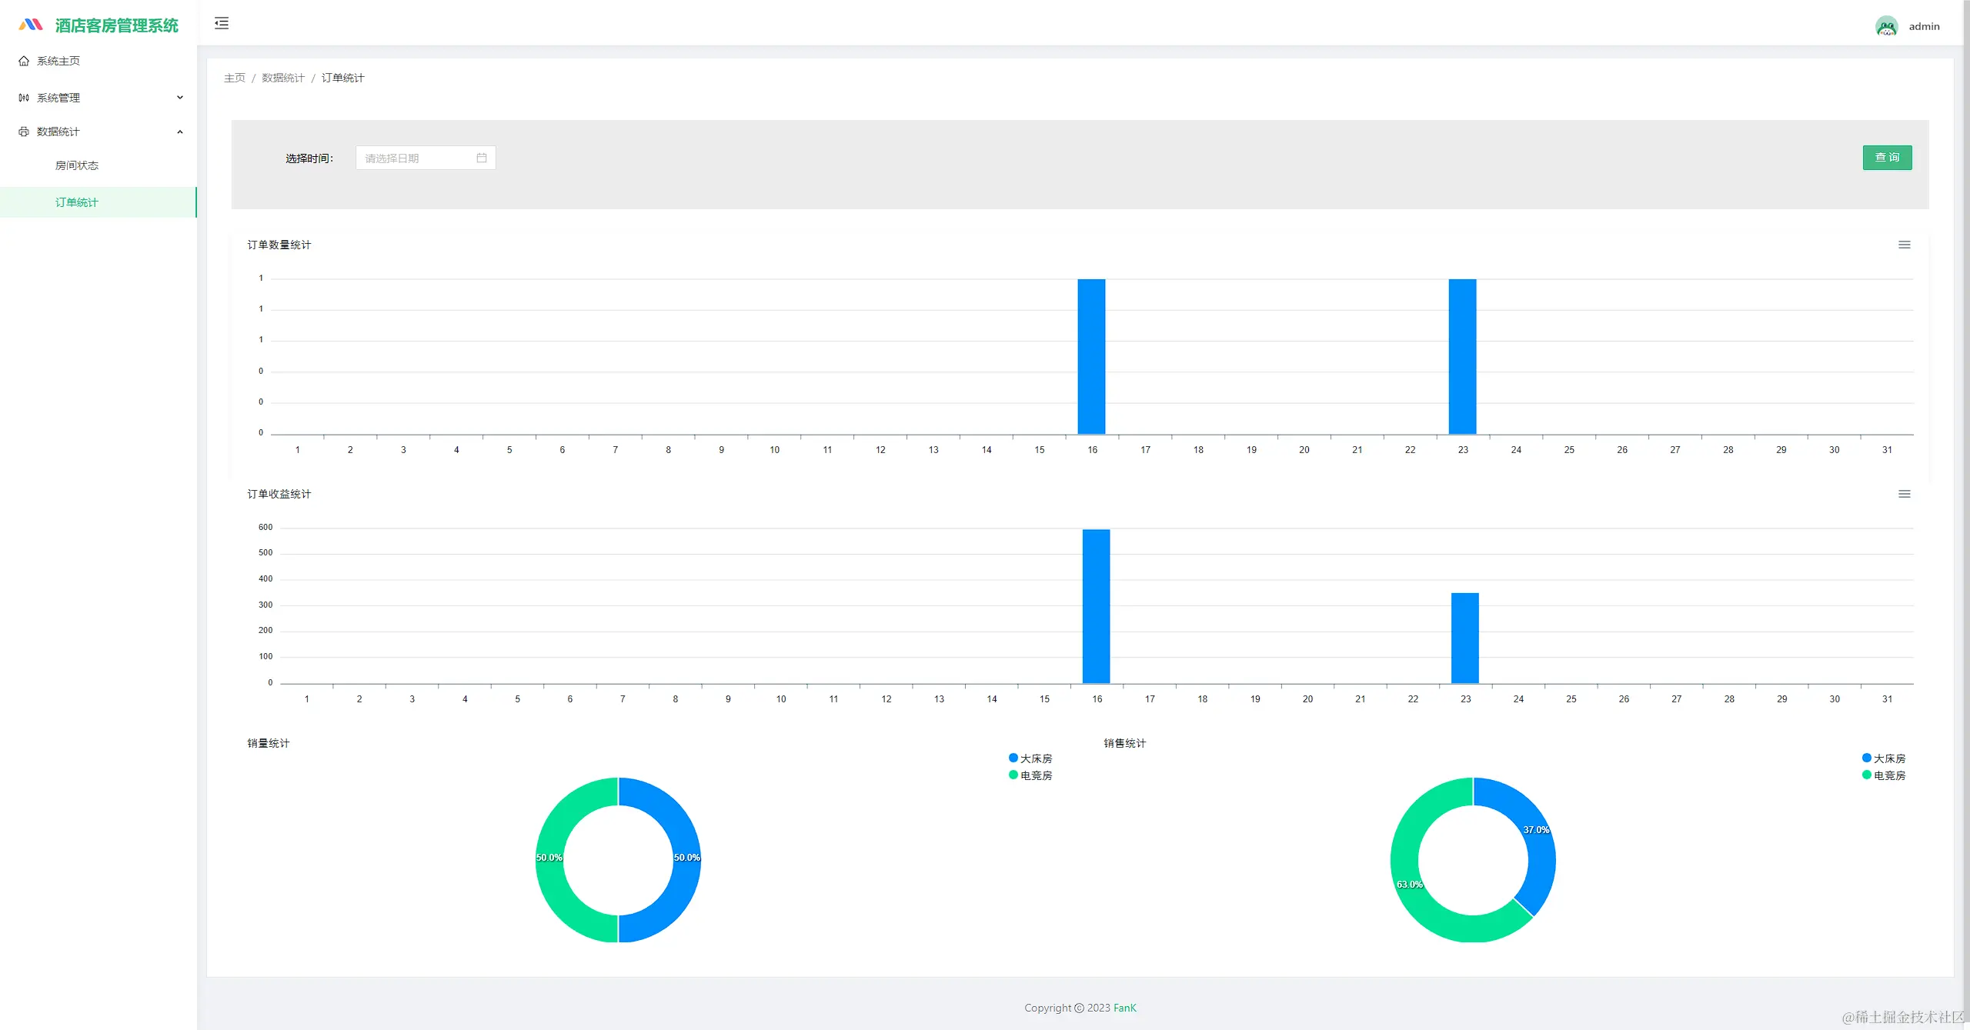1970x1030 pixels.
Task: Expand the 系统管理 submenu arrow
Action: 180,98
